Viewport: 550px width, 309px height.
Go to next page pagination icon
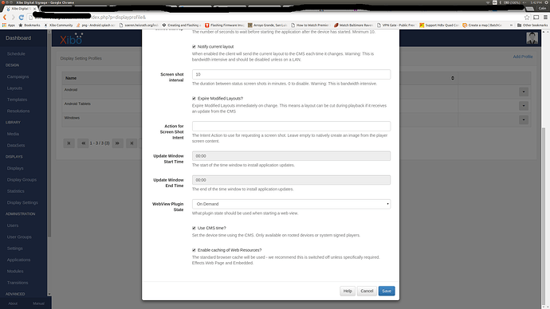[117, 143]
